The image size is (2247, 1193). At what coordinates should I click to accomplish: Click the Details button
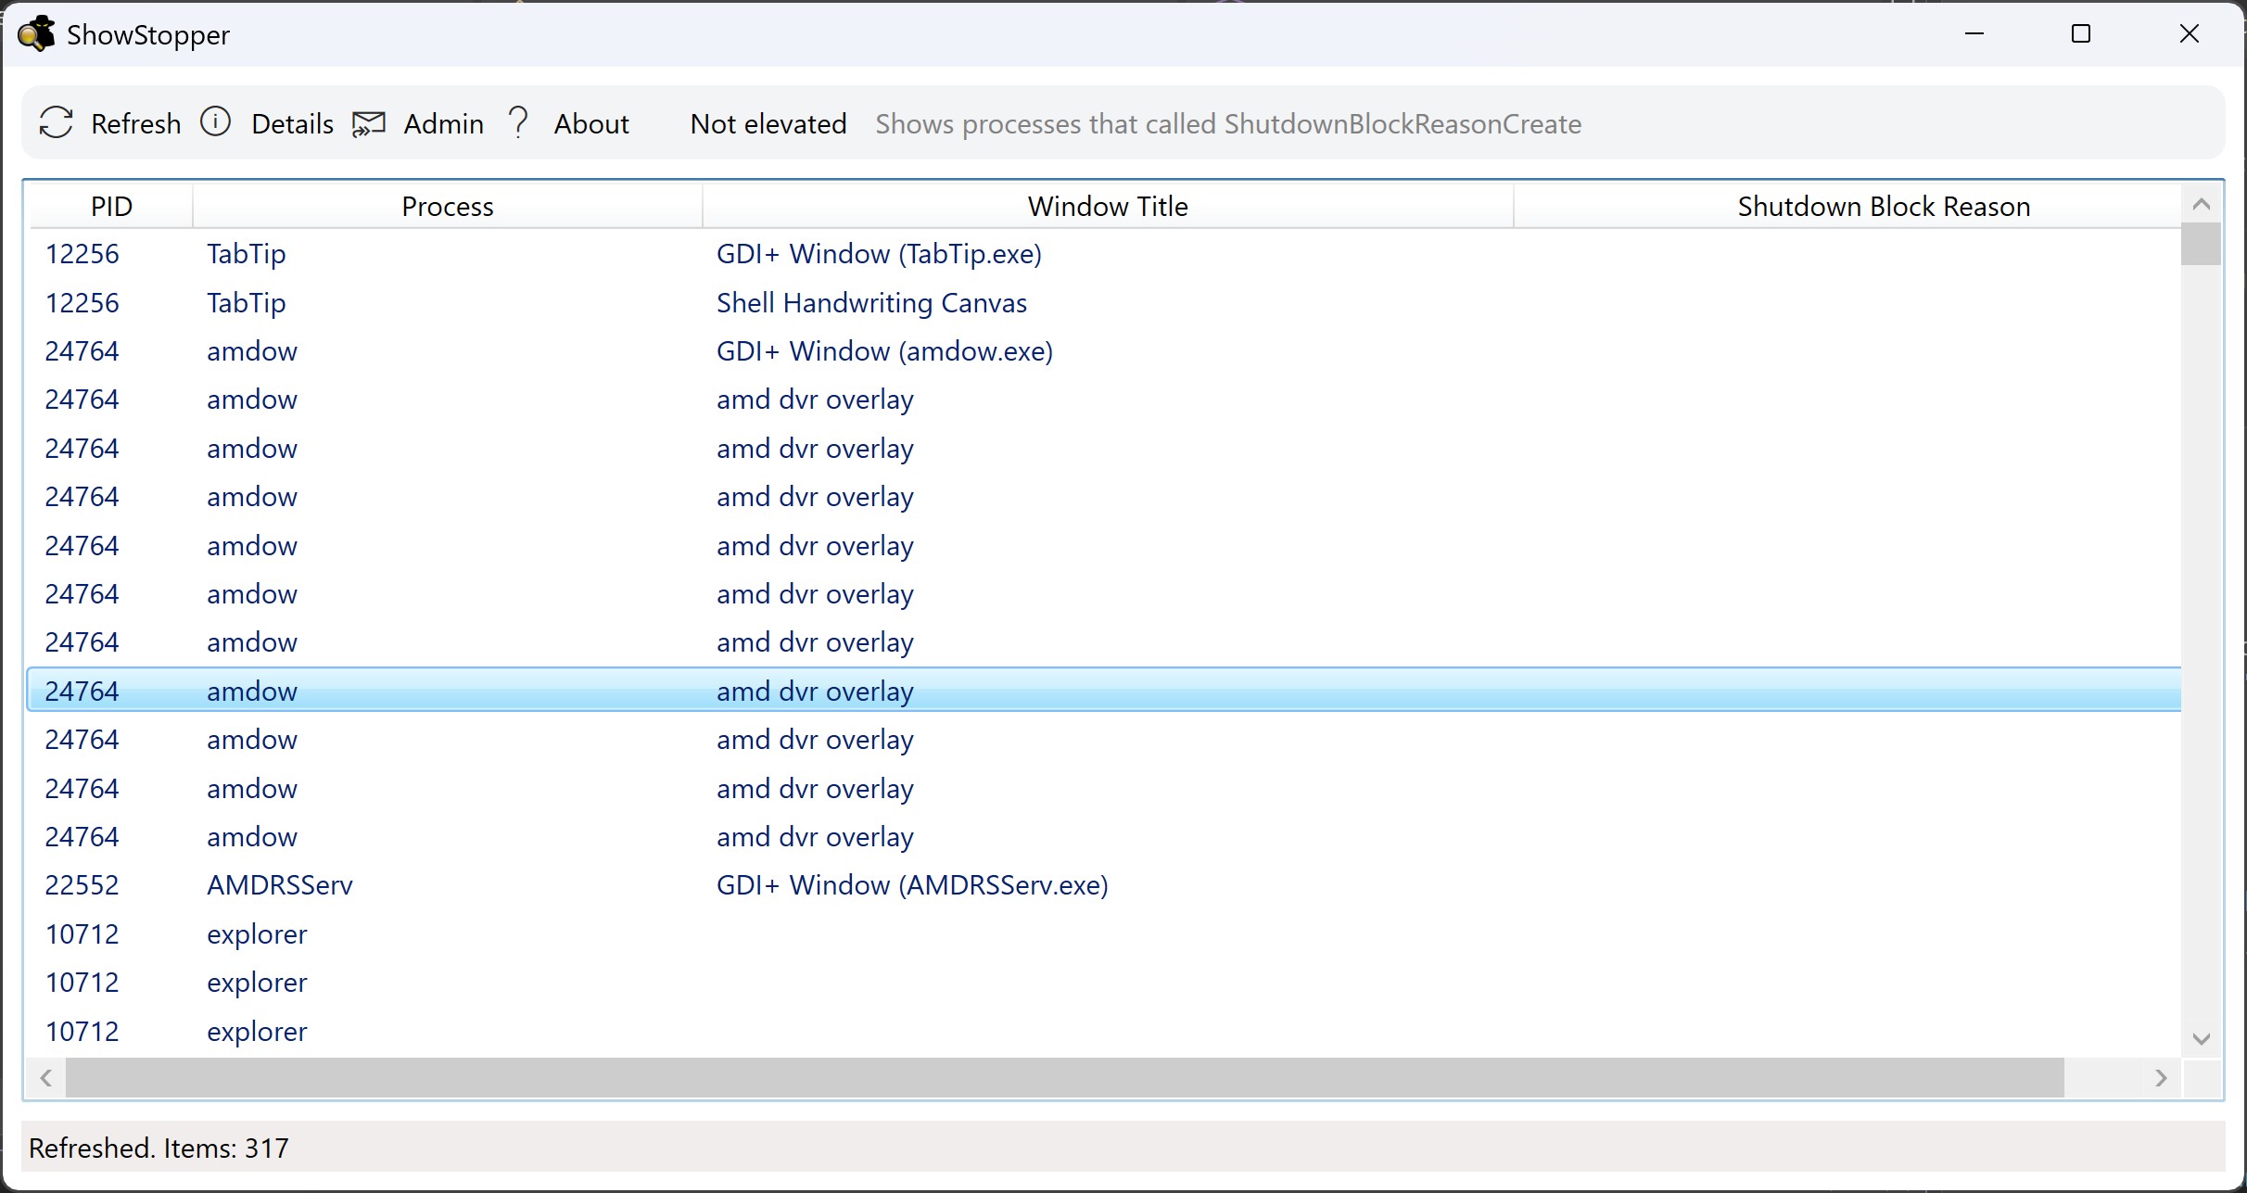(x=292, y=123)
